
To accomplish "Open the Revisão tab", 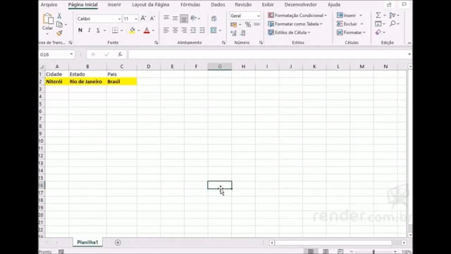I will coord(243,5).
